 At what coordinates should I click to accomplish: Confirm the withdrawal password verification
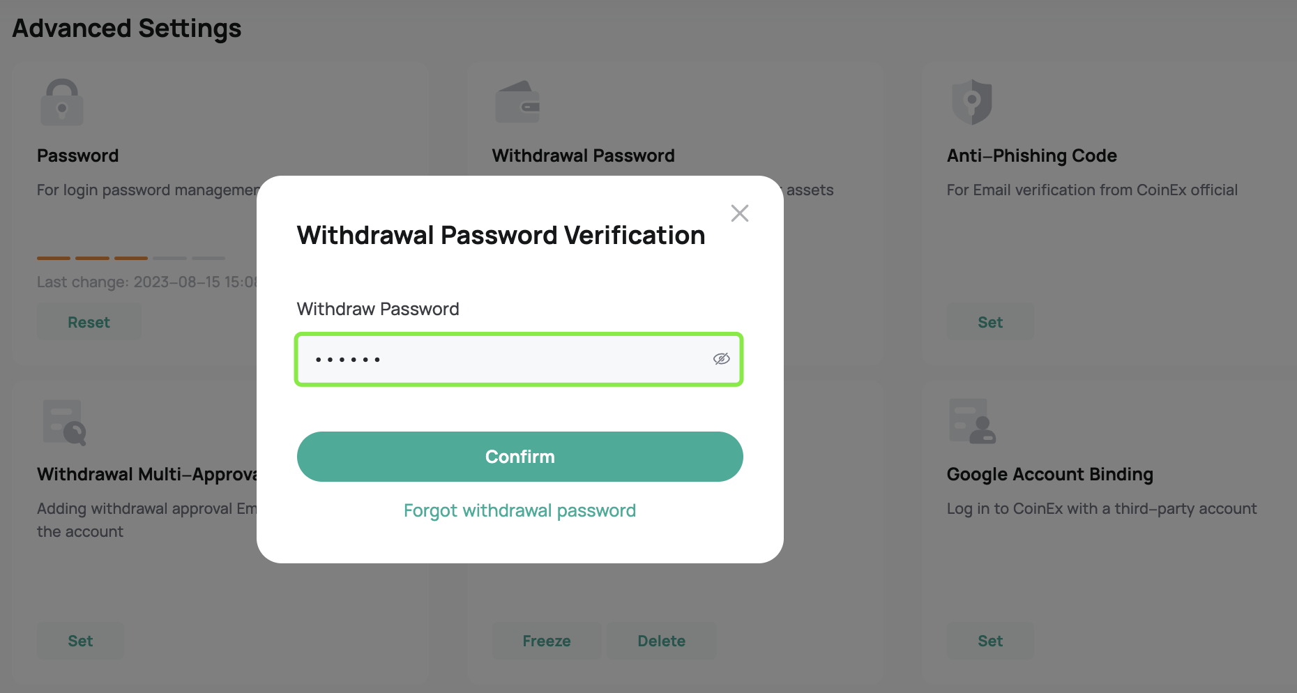coord(519,457)
